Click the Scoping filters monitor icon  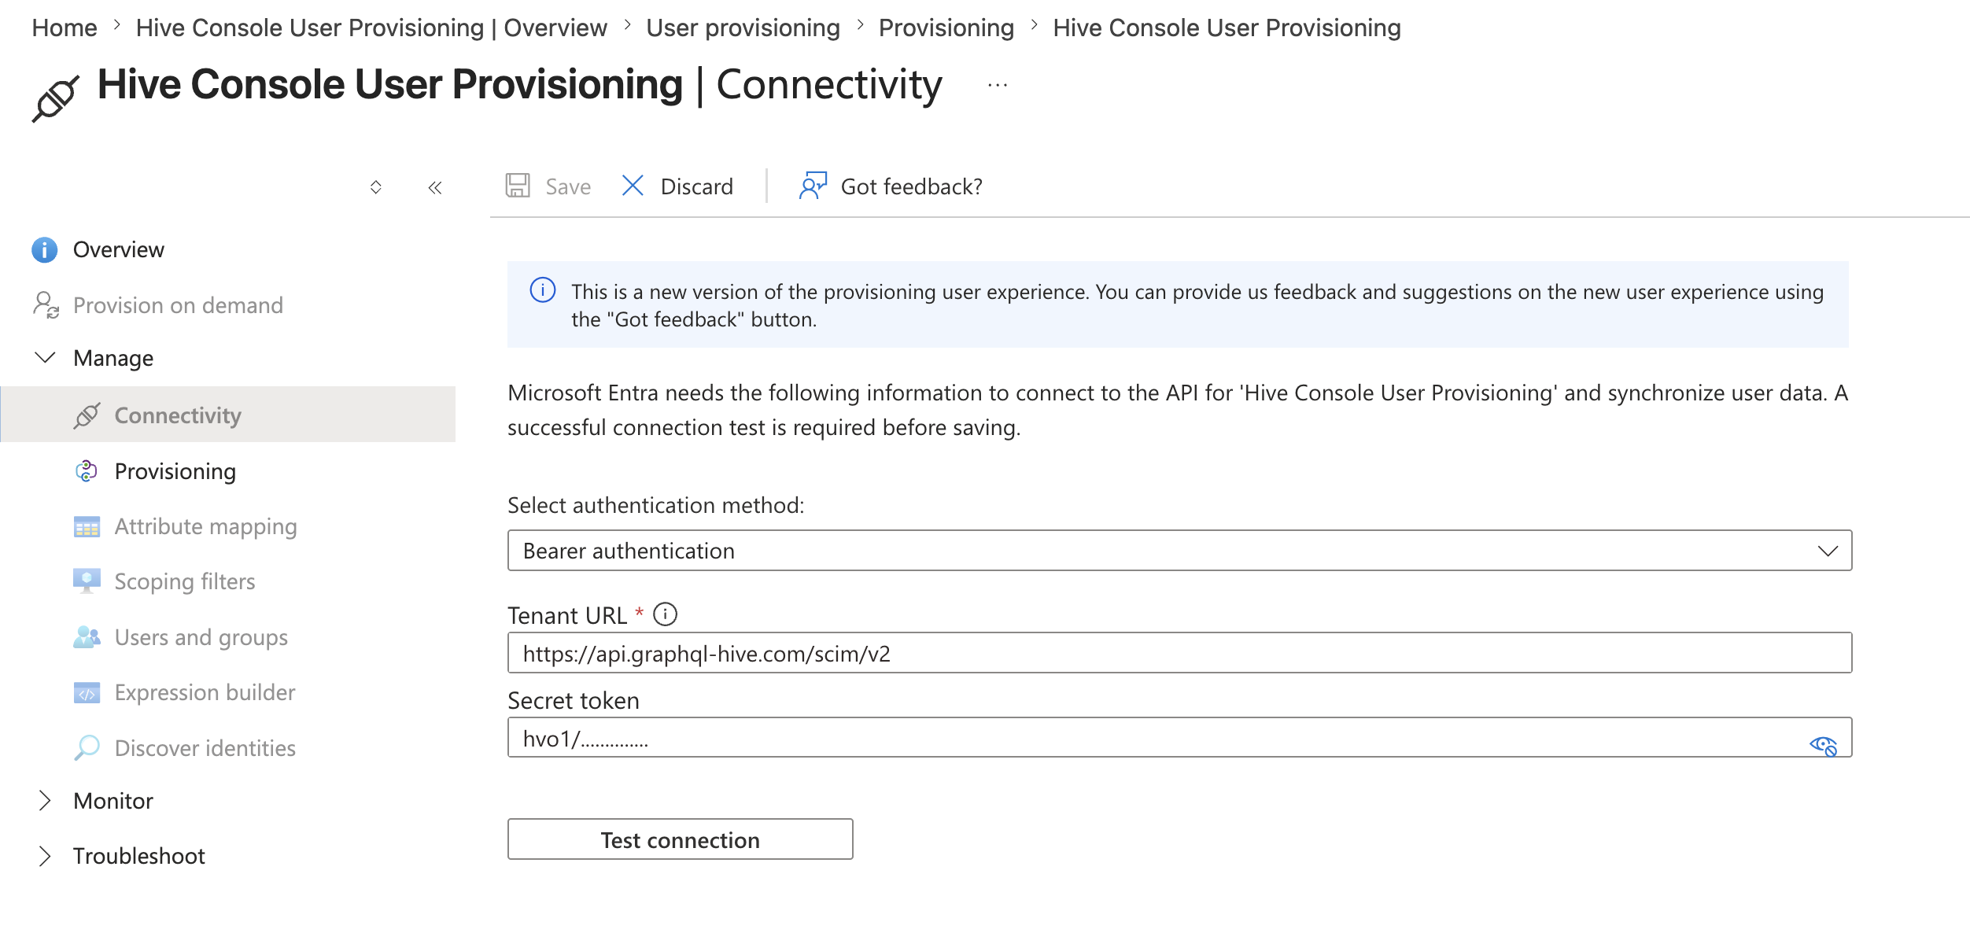[87, 581]
